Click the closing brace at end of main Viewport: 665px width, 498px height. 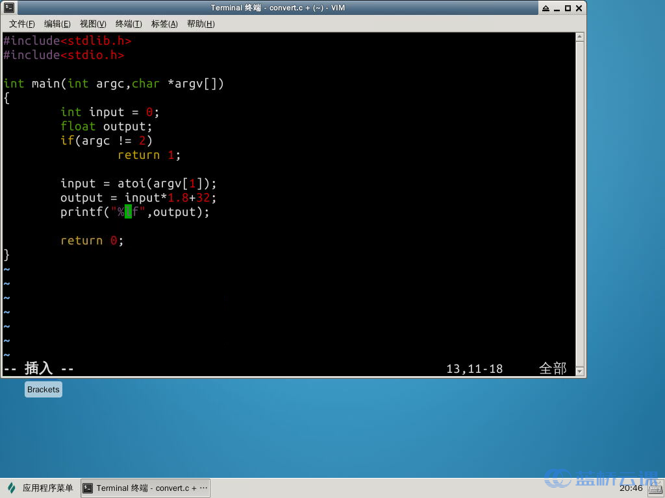[x=6, y=255]
